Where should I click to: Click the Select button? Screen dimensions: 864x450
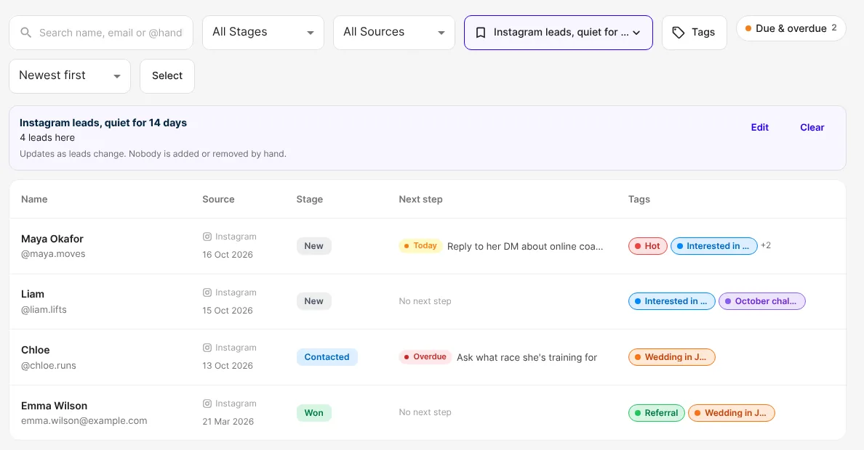pos(167,76)
